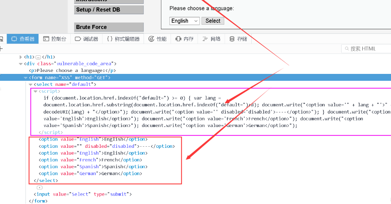The width and height of the screenshot is (391, 204).
Task: Click the add node plus icon
Action: (1, 49)
